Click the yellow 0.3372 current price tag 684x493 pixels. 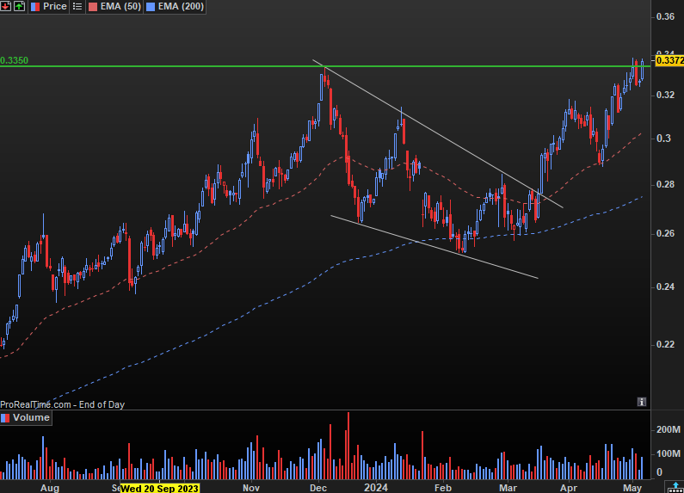pos(669,60)
